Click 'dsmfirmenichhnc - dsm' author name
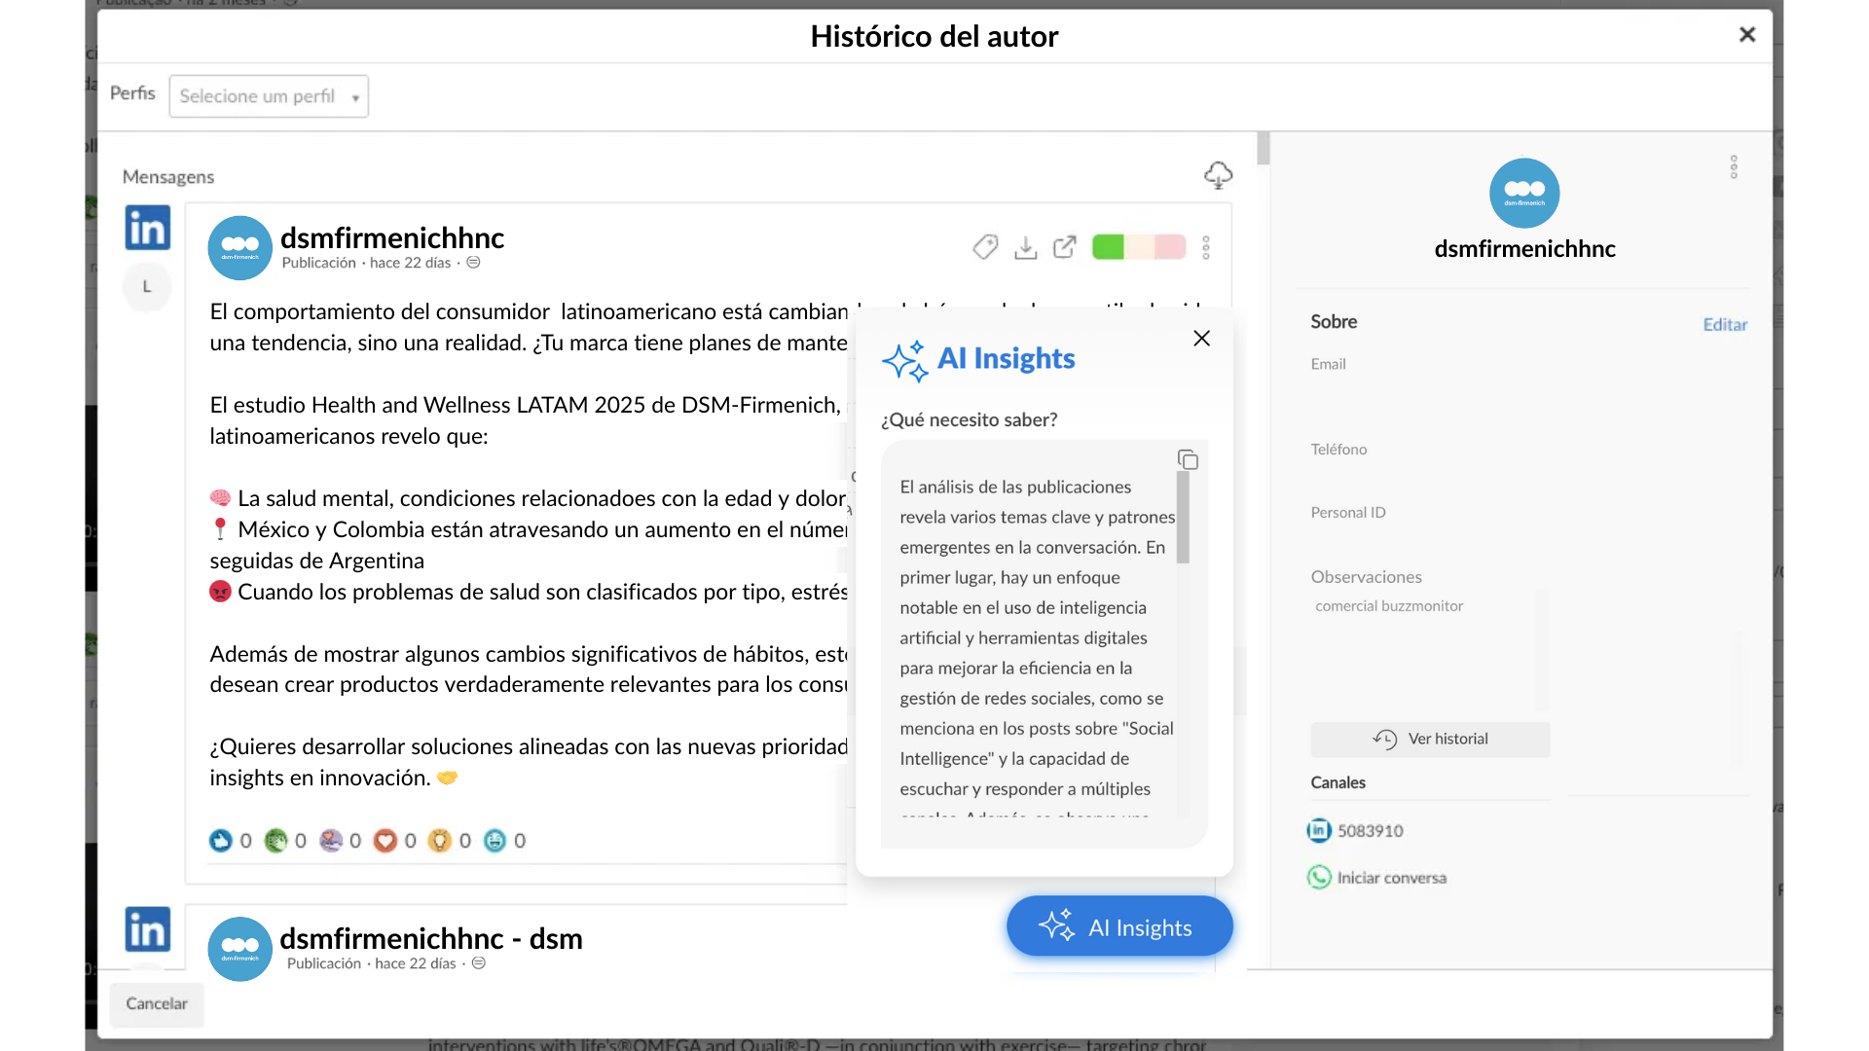Image resolution: width=1869 pixels, height=1051 pixels. 431,938
